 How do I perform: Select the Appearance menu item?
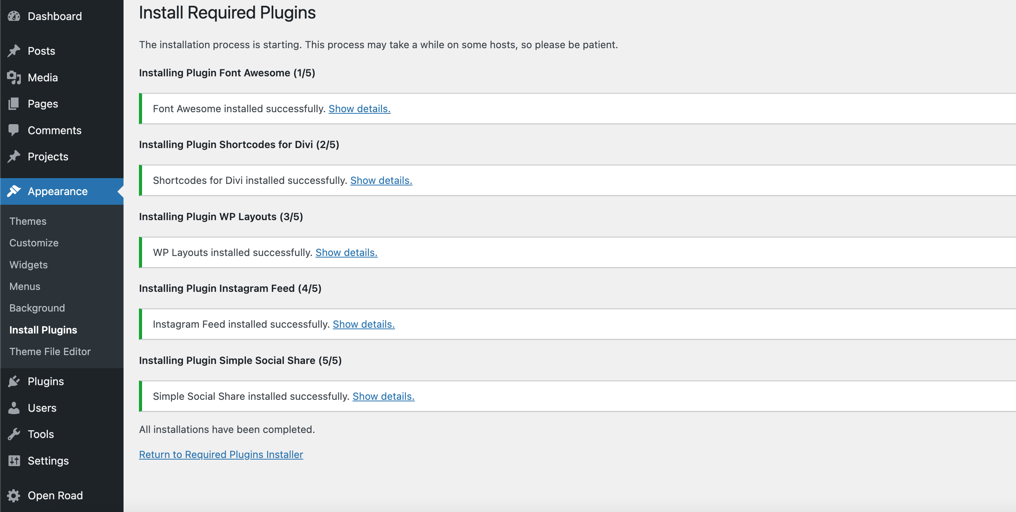coord(62,191)
